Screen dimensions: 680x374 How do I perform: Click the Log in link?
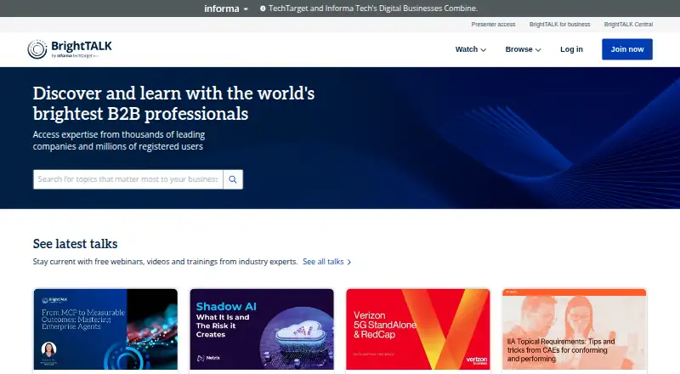point(571,49)
